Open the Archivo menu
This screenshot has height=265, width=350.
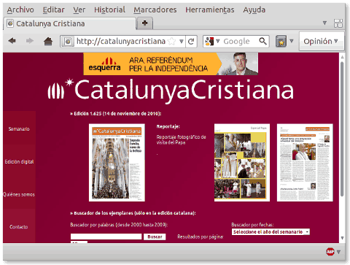point(20,9)
